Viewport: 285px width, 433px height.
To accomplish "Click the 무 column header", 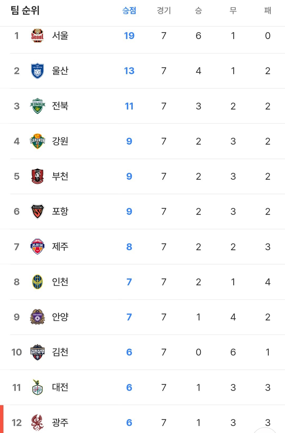I will pyautogui.click(x=233, y=11).
